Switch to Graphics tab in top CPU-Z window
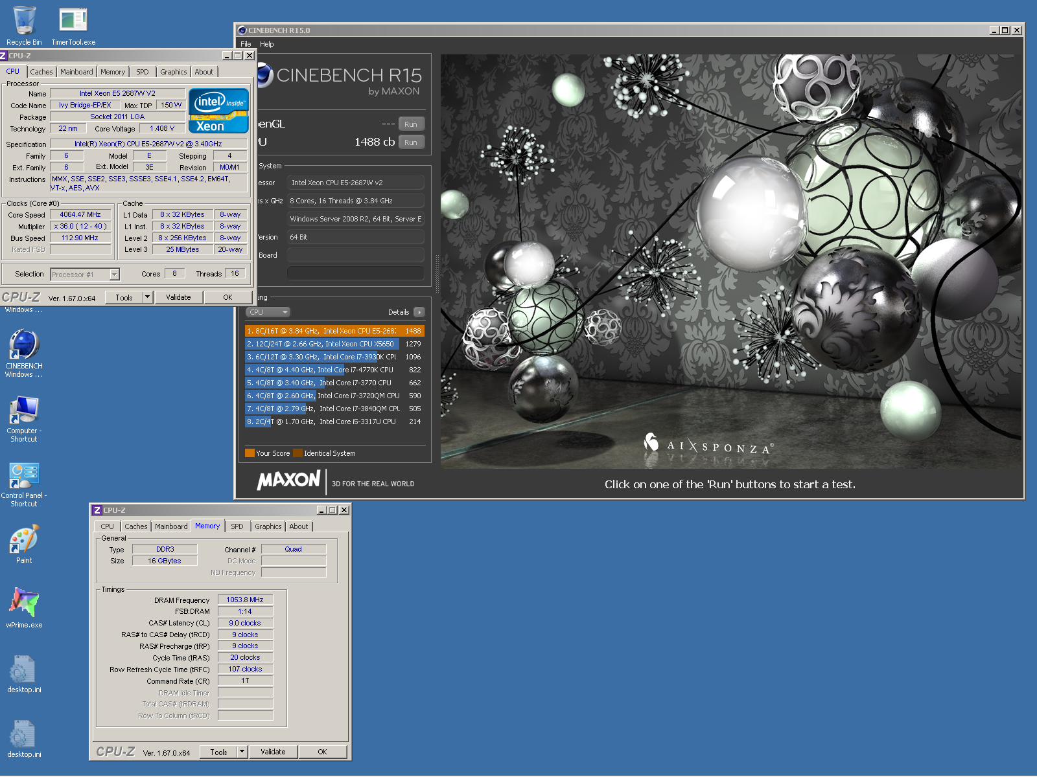Screen dimensions: 1037x777 point(174,72)
